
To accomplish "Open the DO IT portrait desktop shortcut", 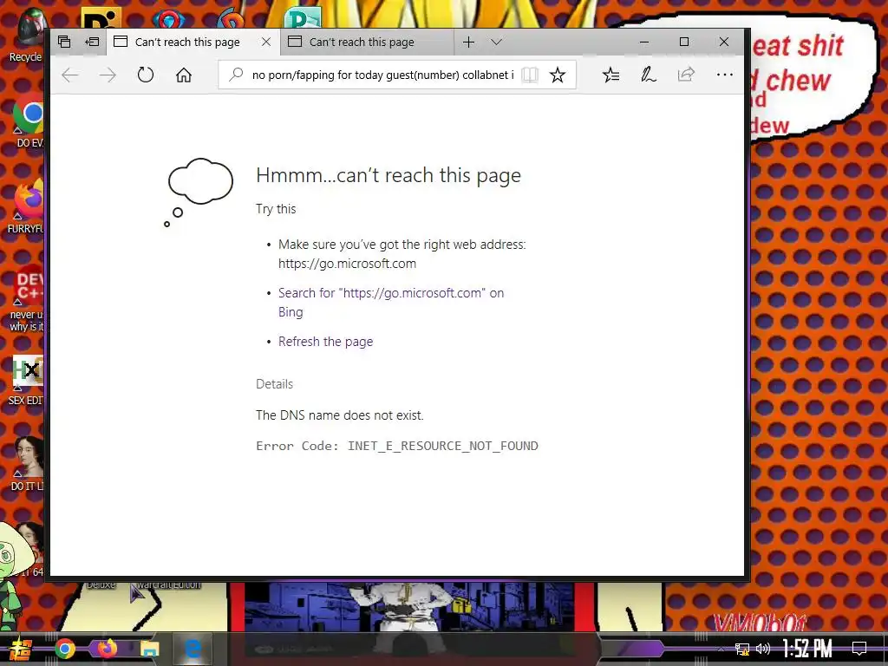I will (27, 464).
